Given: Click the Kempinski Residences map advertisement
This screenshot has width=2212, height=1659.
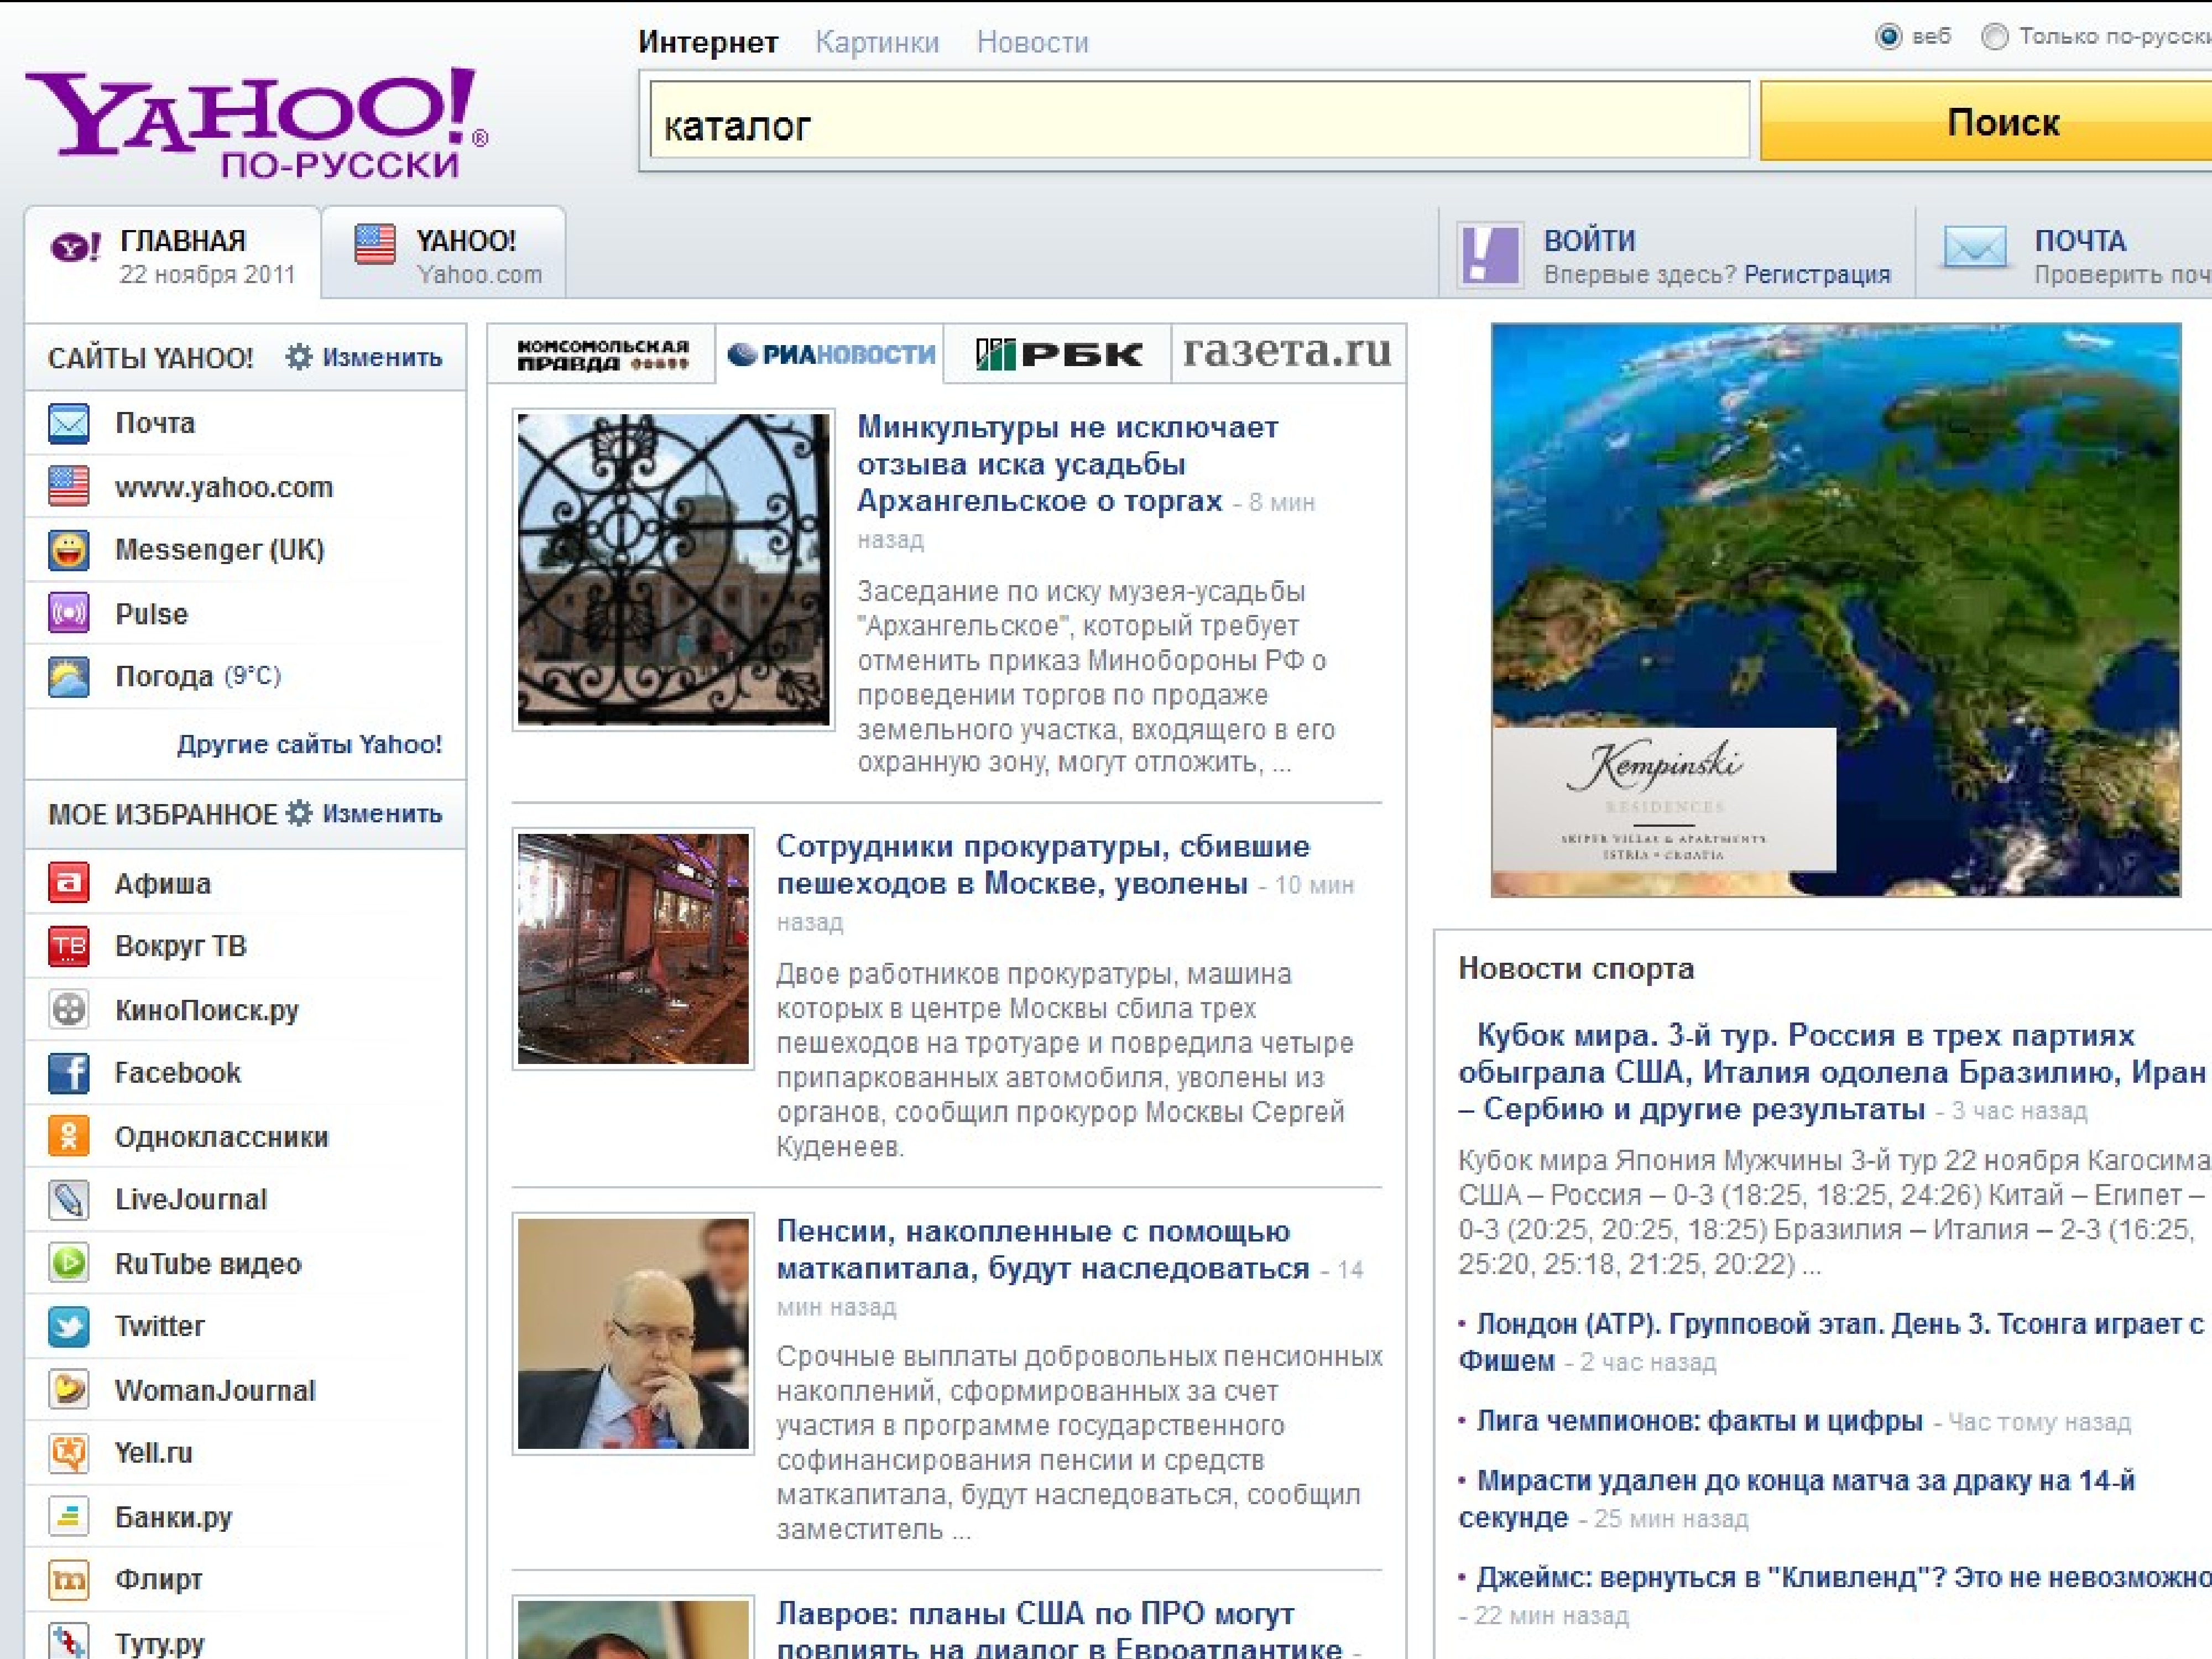Looking at the screenshot, I should click(1835, 609).
